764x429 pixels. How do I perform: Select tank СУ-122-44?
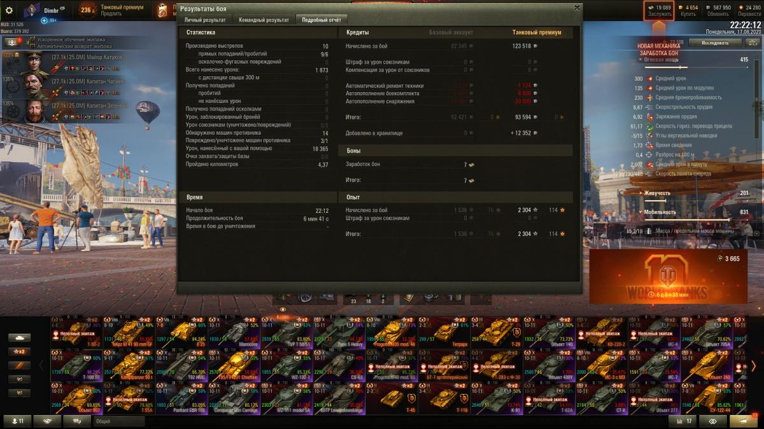coord(707,398)
